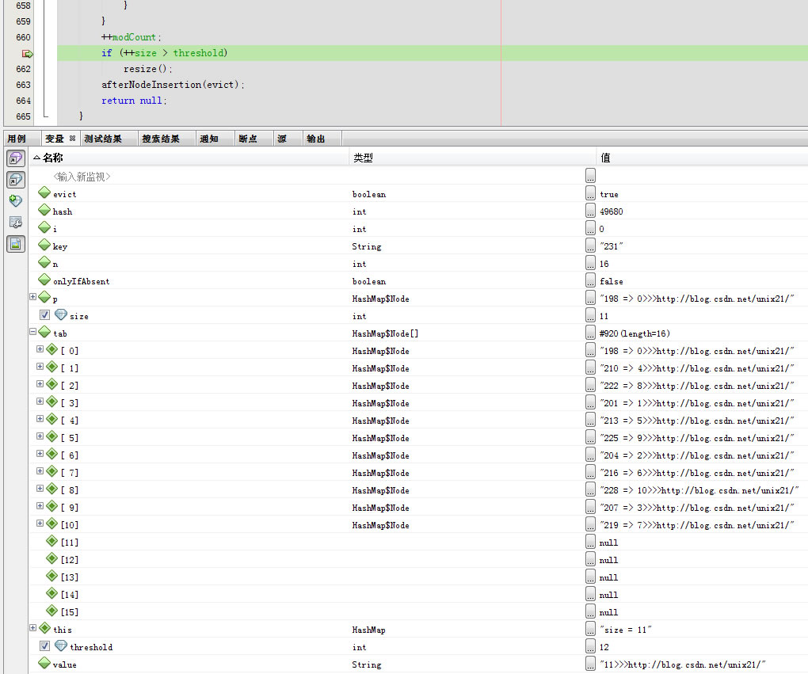The width and height of the screenshot is (808, 674).
Task: Expand the p variable node
Action: [x=33, y=297]
